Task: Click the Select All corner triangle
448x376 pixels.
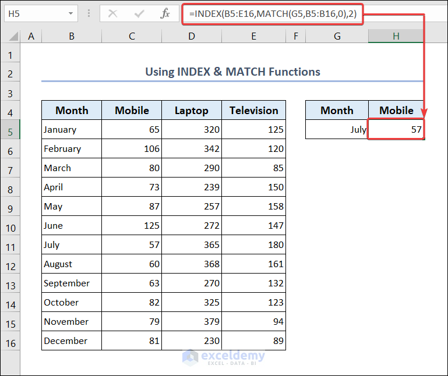Action: 13,37
